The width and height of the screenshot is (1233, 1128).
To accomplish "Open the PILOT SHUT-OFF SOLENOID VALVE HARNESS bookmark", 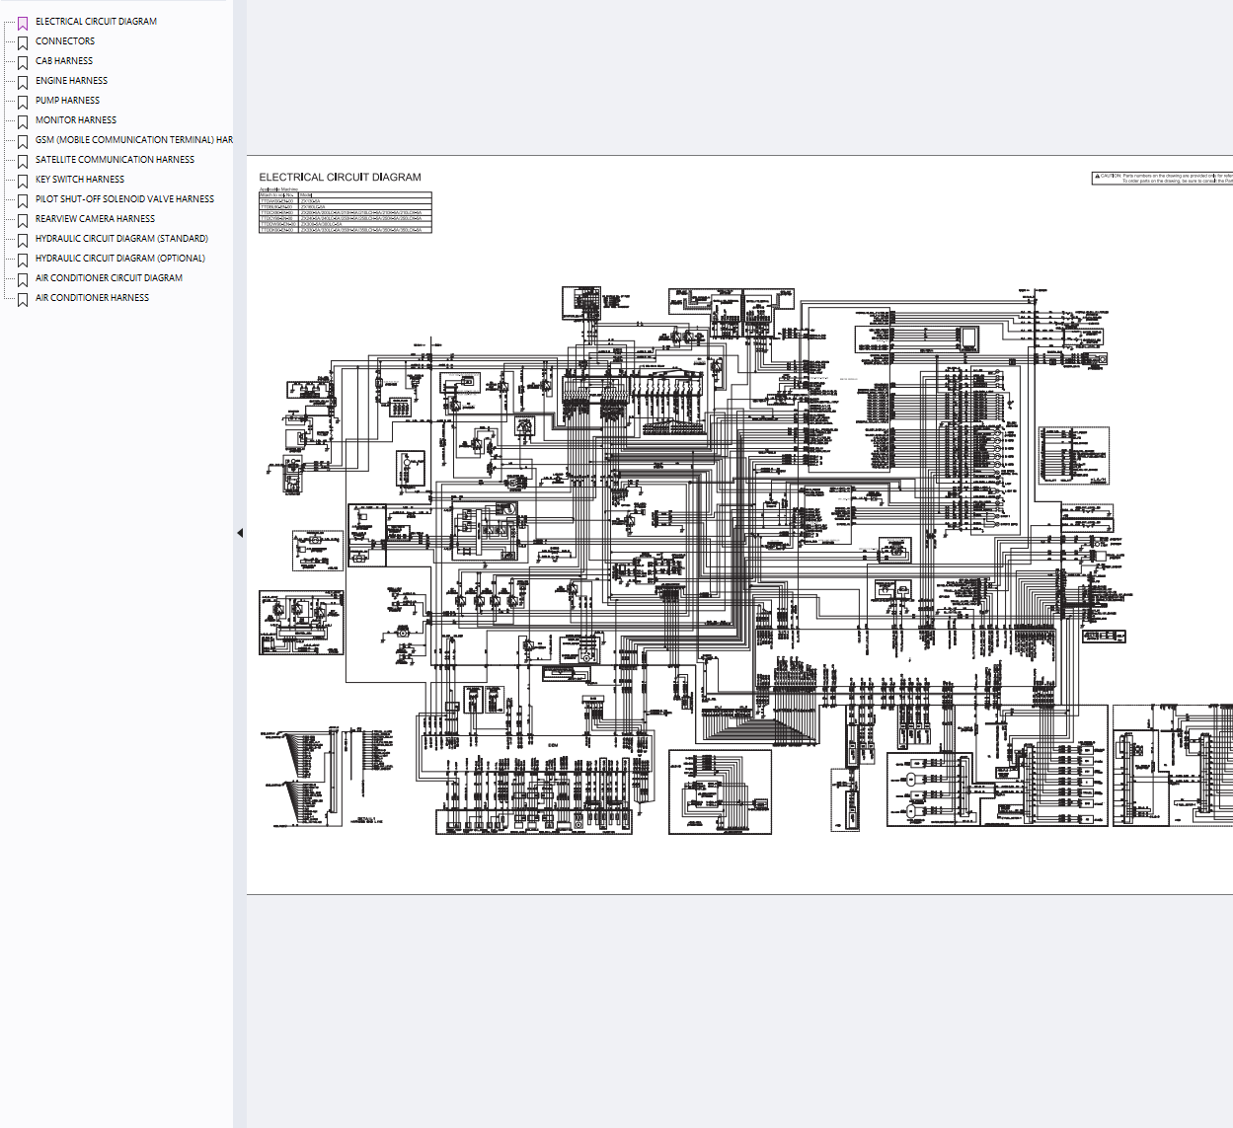I will [x=124, y=199].
